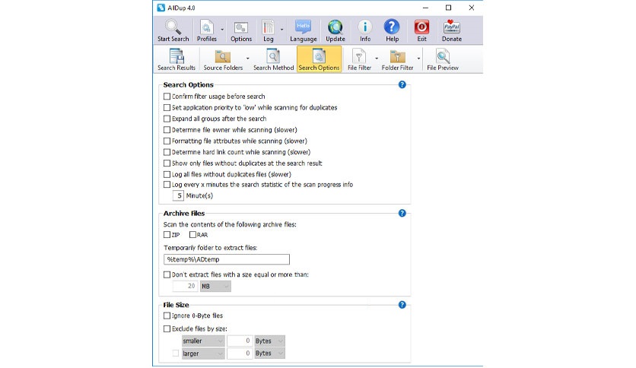
Task: Click the Start Search magnifier icon
Action: [x=173, y=27]
